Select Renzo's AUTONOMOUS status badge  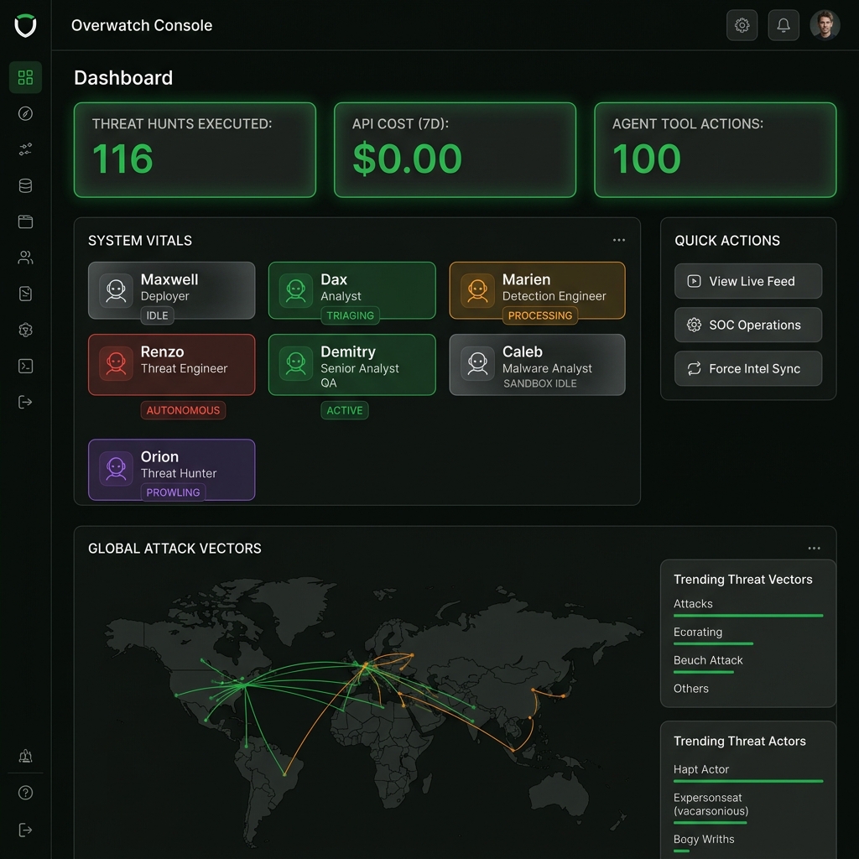[x=183, y=410]
